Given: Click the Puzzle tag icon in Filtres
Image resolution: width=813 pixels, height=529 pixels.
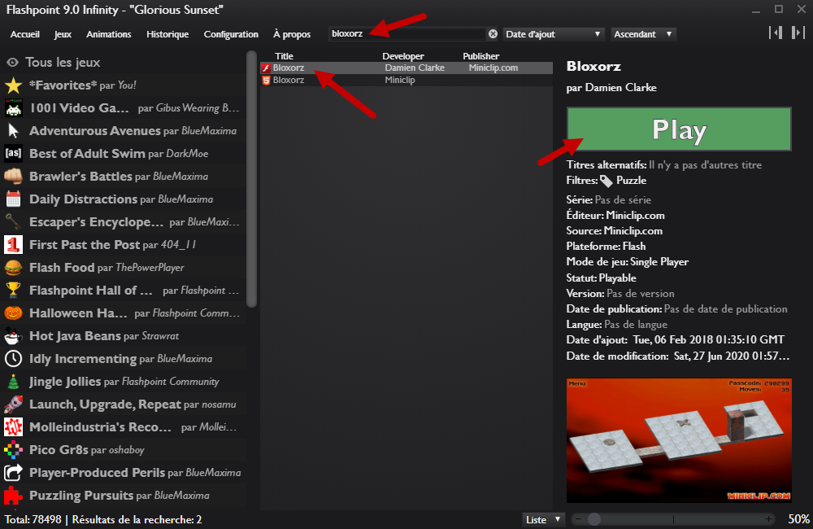Looking at the screenshot, I should [x=606, y=181].
